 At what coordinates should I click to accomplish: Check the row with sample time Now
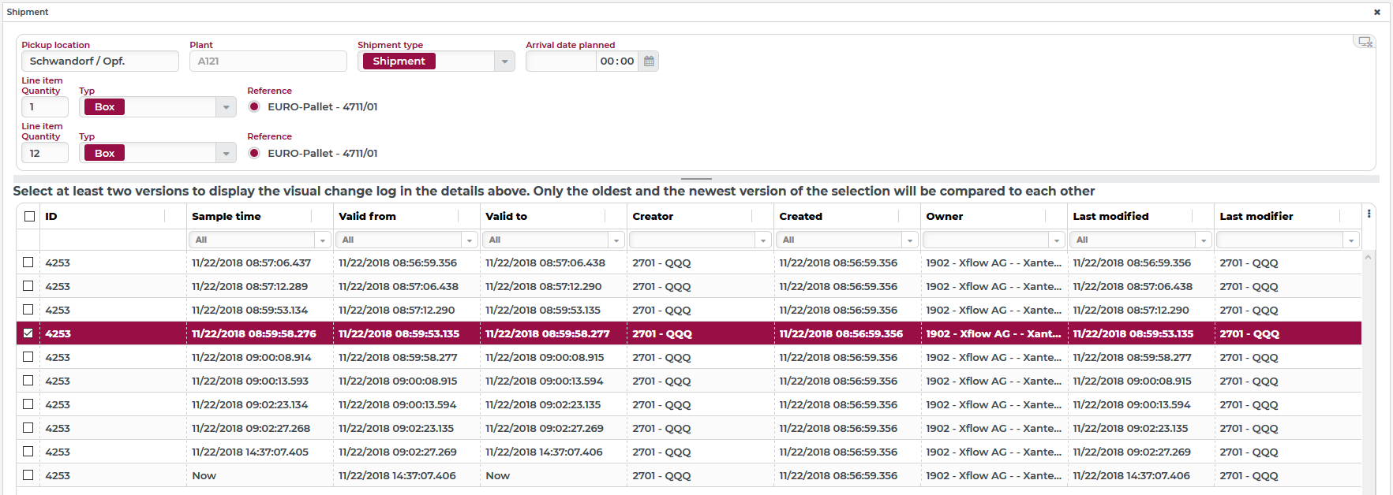point(28,475)
